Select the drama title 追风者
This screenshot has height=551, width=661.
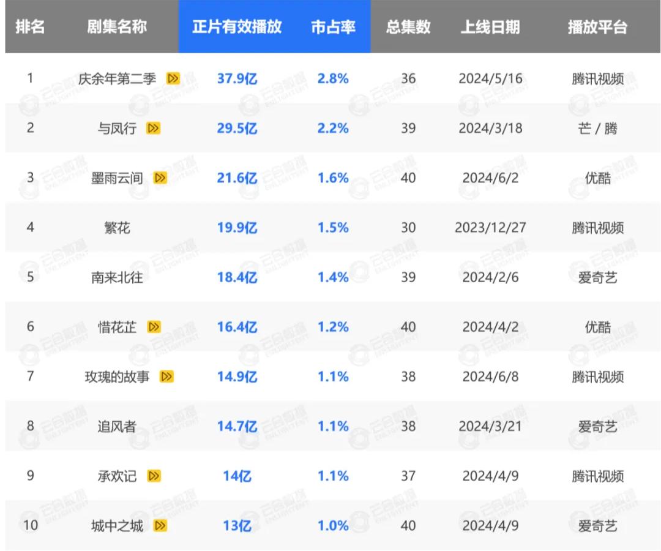[117, 427]
